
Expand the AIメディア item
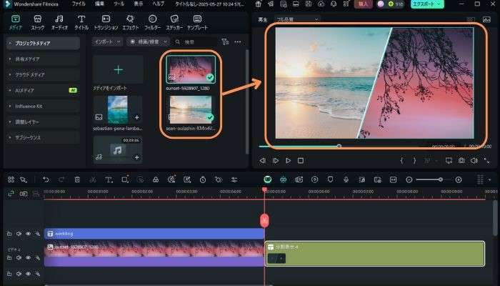tap(43, 90)
